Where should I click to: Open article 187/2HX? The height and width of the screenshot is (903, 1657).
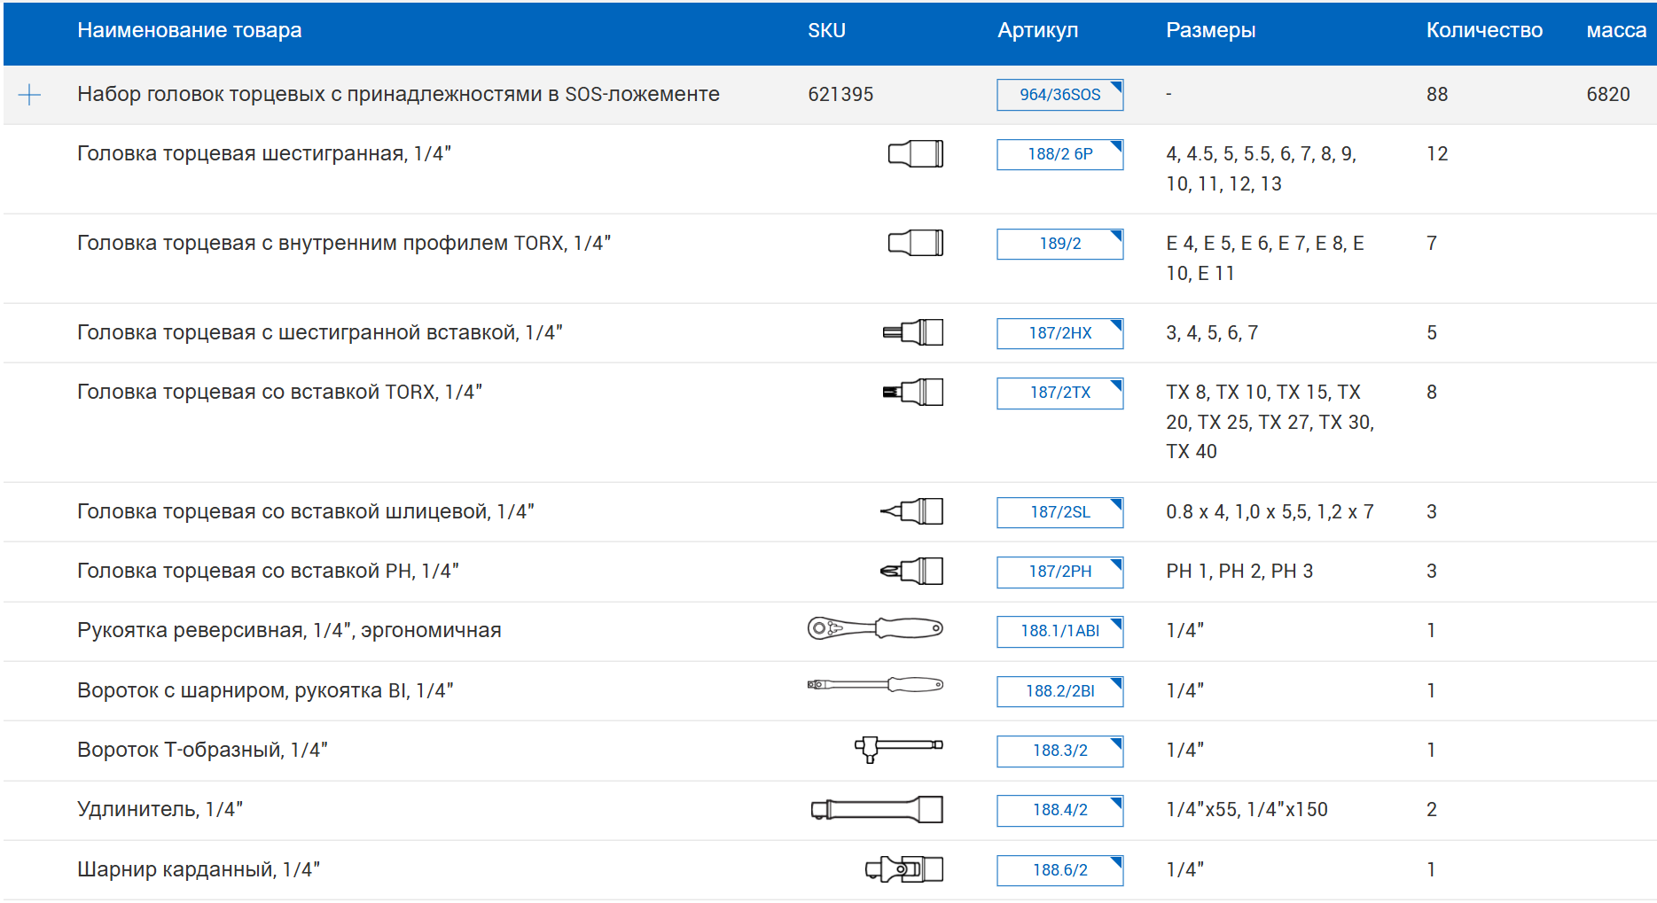[1059, 333]
